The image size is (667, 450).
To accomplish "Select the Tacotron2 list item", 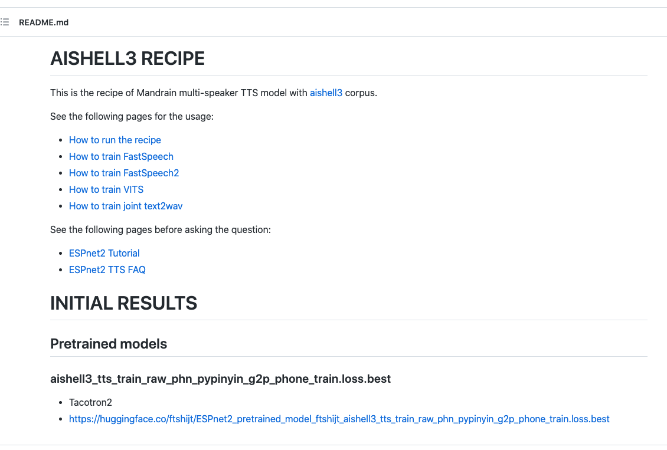I will pos(90,402).
